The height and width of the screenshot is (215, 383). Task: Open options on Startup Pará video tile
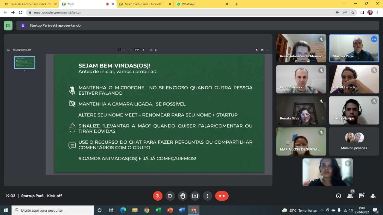(x=374, y=39)
